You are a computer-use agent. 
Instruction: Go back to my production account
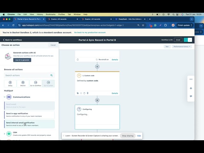coord(90,33)
